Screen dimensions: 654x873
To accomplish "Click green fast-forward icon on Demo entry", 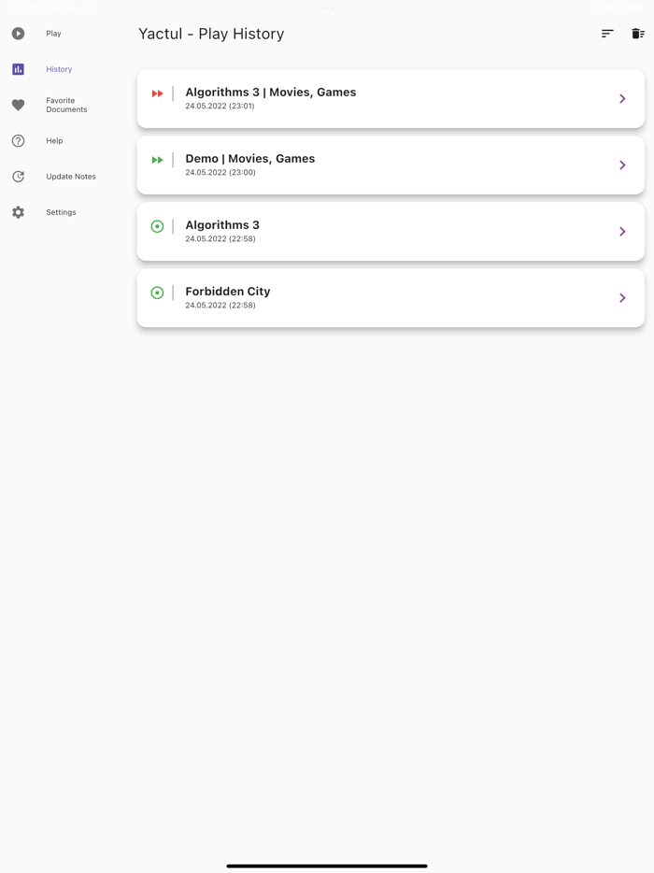I will [158, 160].
